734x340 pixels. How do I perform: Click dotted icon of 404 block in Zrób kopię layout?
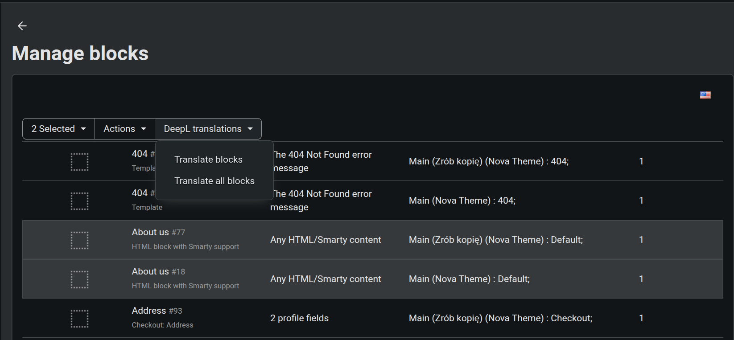pyautogui.click(x=79, y=162)
